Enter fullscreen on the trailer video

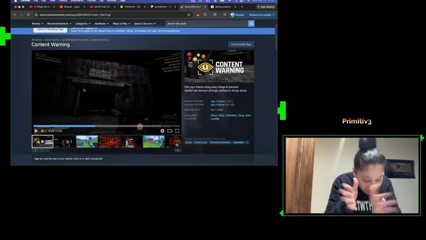177,131
